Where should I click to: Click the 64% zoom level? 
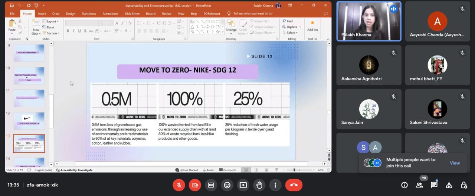pos(321,170)
